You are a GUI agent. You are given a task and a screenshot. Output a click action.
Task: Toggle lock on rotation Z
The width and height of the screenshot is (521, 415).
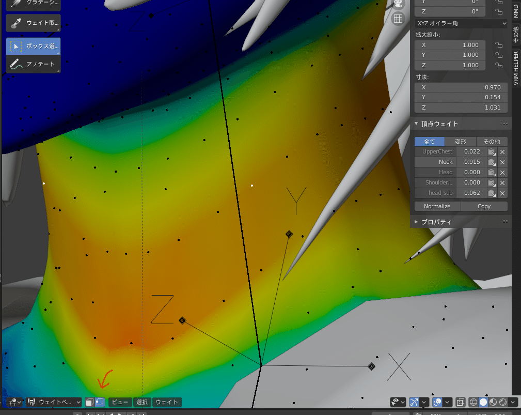(498, 12)
